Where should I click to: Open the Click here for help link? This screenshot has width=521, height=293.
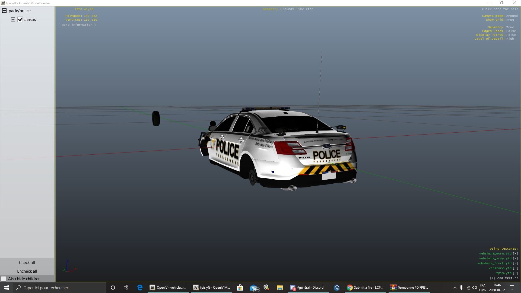500,9
